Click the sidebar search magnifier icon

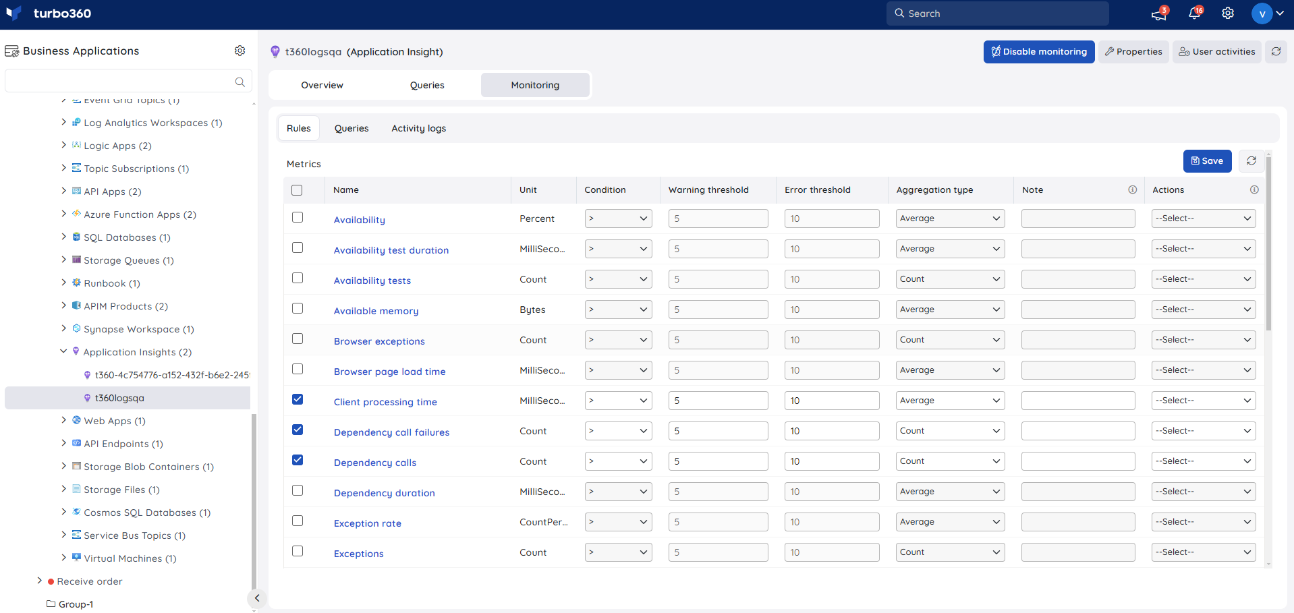click(x=240, y=82)
